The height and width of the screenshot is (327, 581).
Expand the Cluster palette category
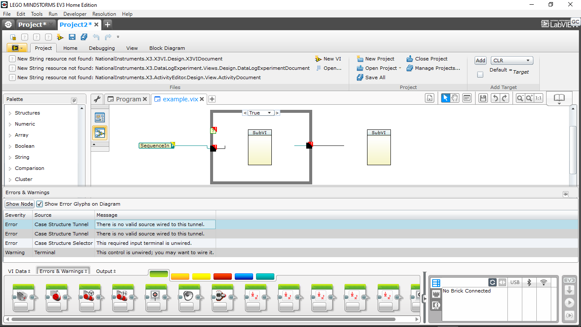point(10,180)
